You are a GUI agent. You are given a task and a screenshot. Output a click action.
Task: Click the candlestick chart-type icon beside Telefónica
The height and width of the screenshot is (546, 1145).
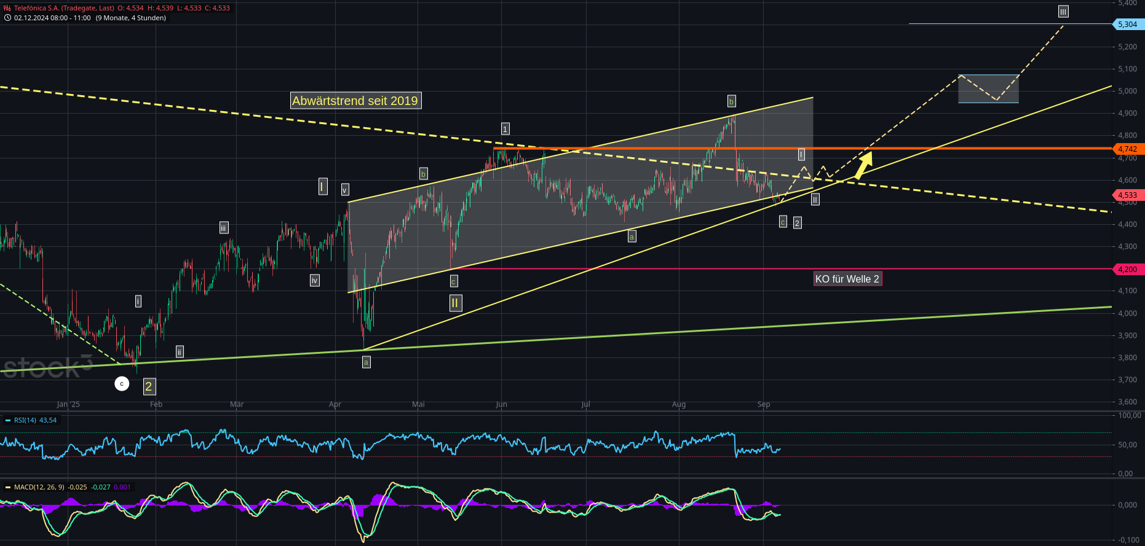pyautogui.click(x=7, y=8)
